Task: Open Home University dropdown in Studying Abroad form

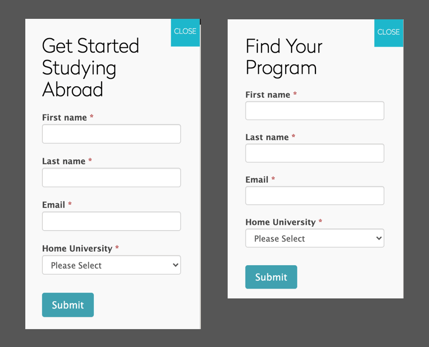Action: (x=111, y=265)
